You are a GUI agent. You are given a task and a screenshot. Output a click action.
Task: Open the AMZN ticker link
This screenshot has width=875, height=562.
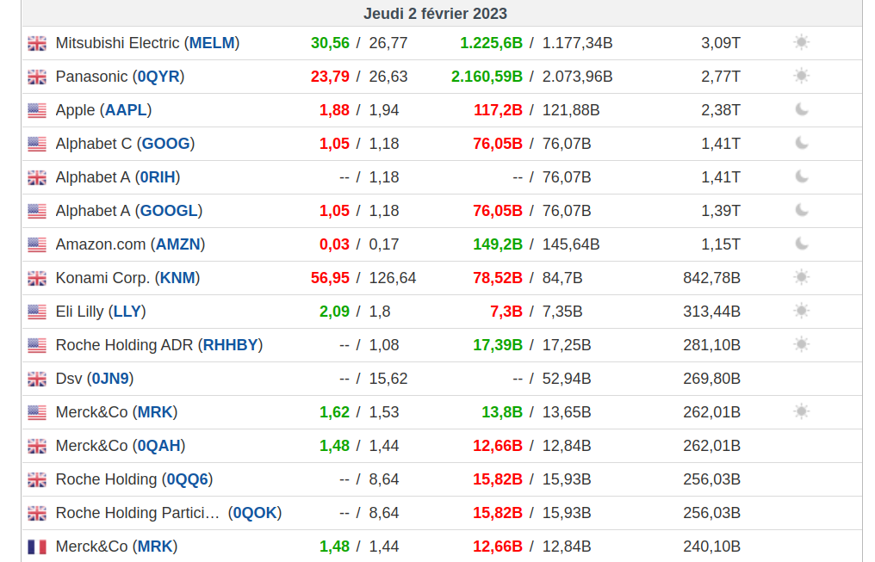178,244
